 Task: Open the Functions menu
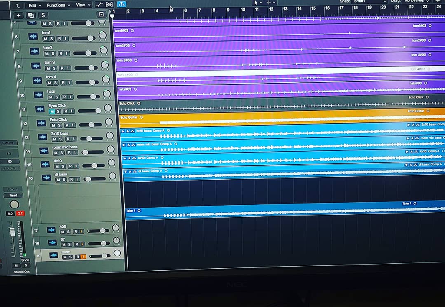[x=59, y=5]
